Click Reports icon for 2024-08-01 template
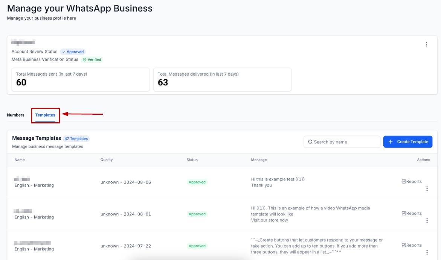 (404, 214)
